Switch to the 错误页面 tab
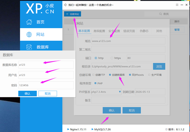The width and height of the screenshot is (190, 132). coord(129,31)
